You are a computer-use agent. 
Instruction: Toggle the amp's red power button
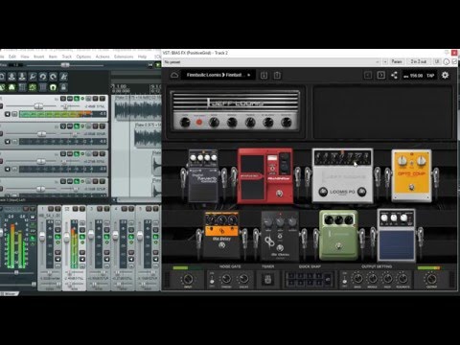[199, 122]
